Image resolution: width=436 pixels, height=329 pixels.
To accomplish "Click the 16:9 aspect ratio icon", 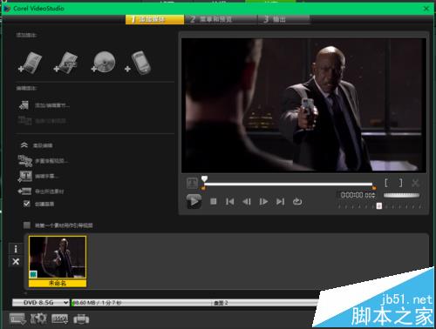I will [60, 319].
